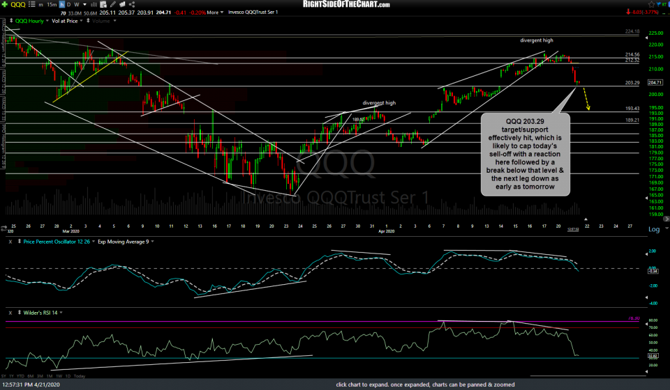Switch chart to Daily 'D' timeframe
This screenshot has width=670, height=390.
69,5
